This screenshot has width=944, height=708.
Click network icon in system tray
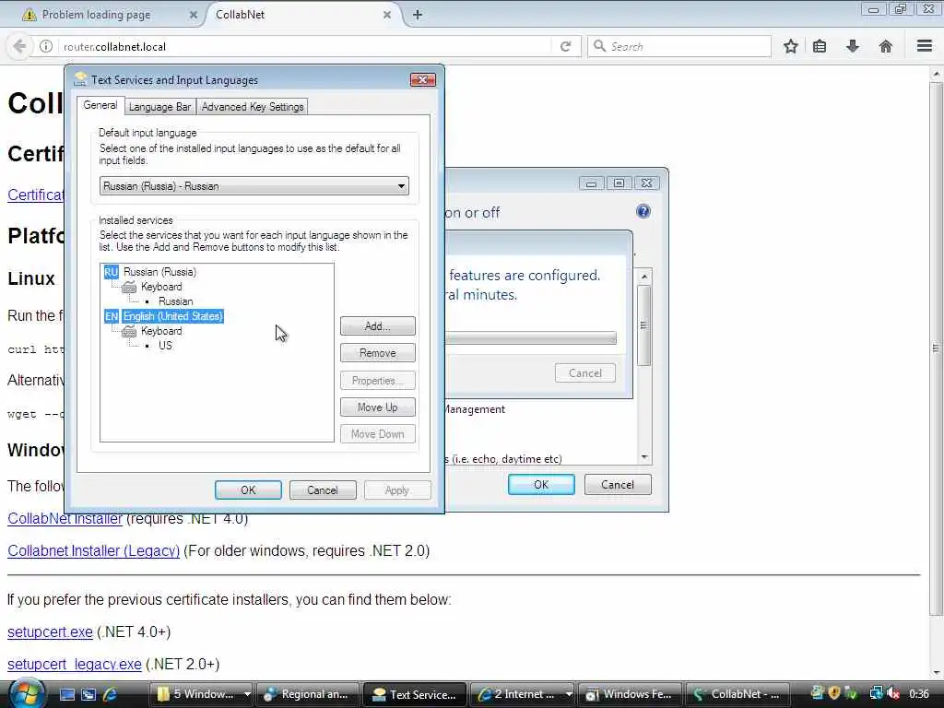[x=877, y=693]
